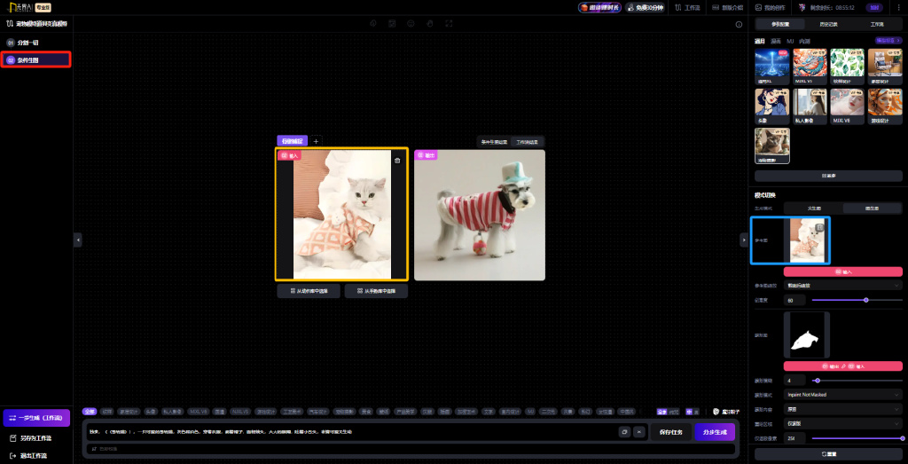Screen dimensions: 908x464
Task: Click the 更多 button below model thumbnails
Action: (828, 176)
